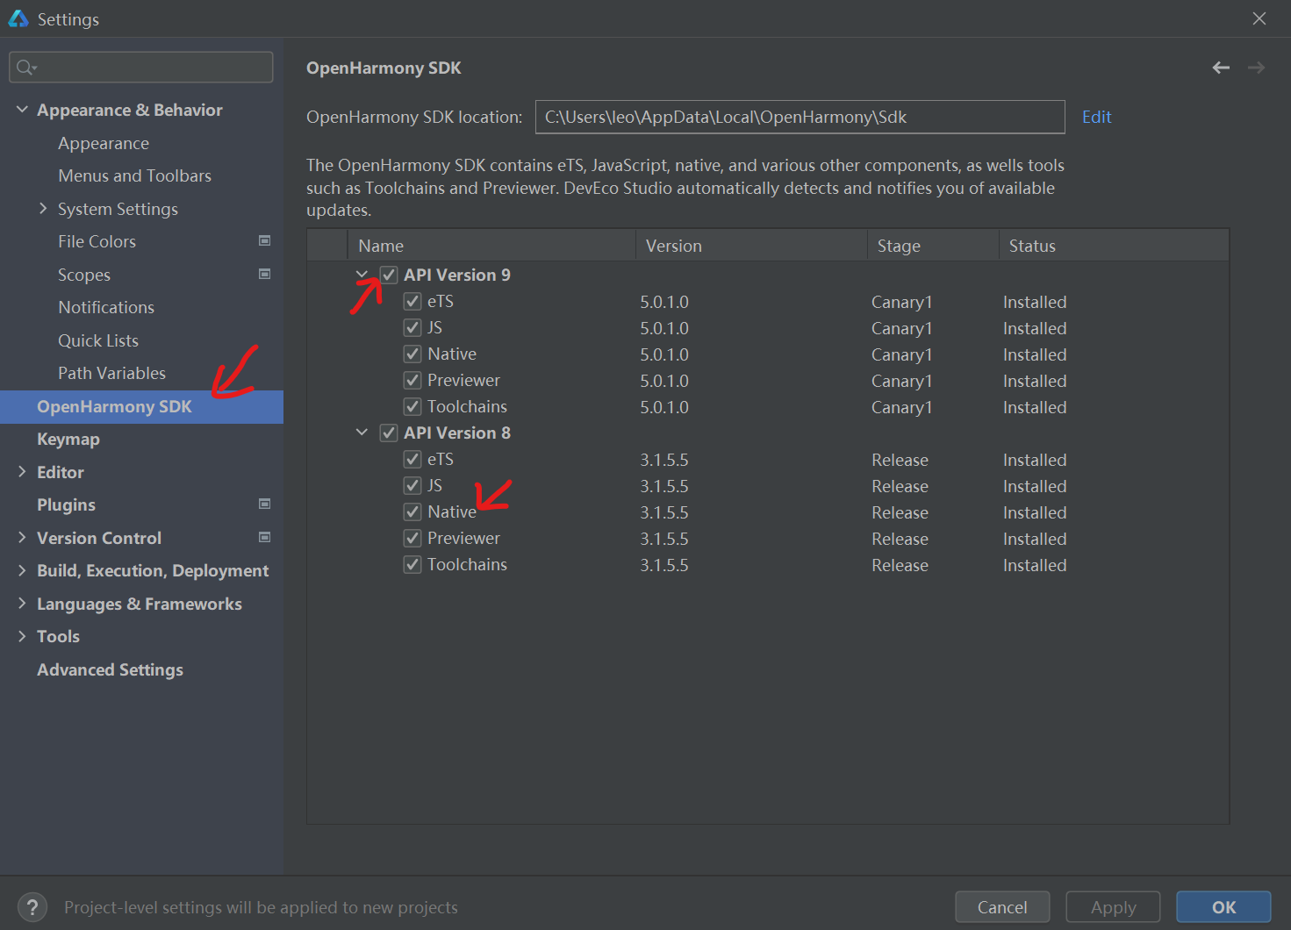Image resolution: width=1291 pixels, height=930 pixels.
Task: Click the DevEco Studio logo icon in title bar
Action: 18,18
